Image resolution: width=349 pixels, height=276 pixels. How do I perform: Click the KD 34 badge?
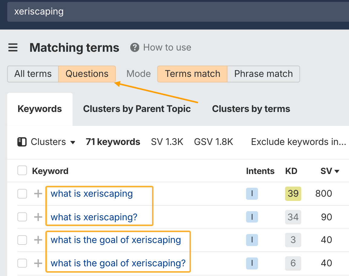(x=293, y=217)
